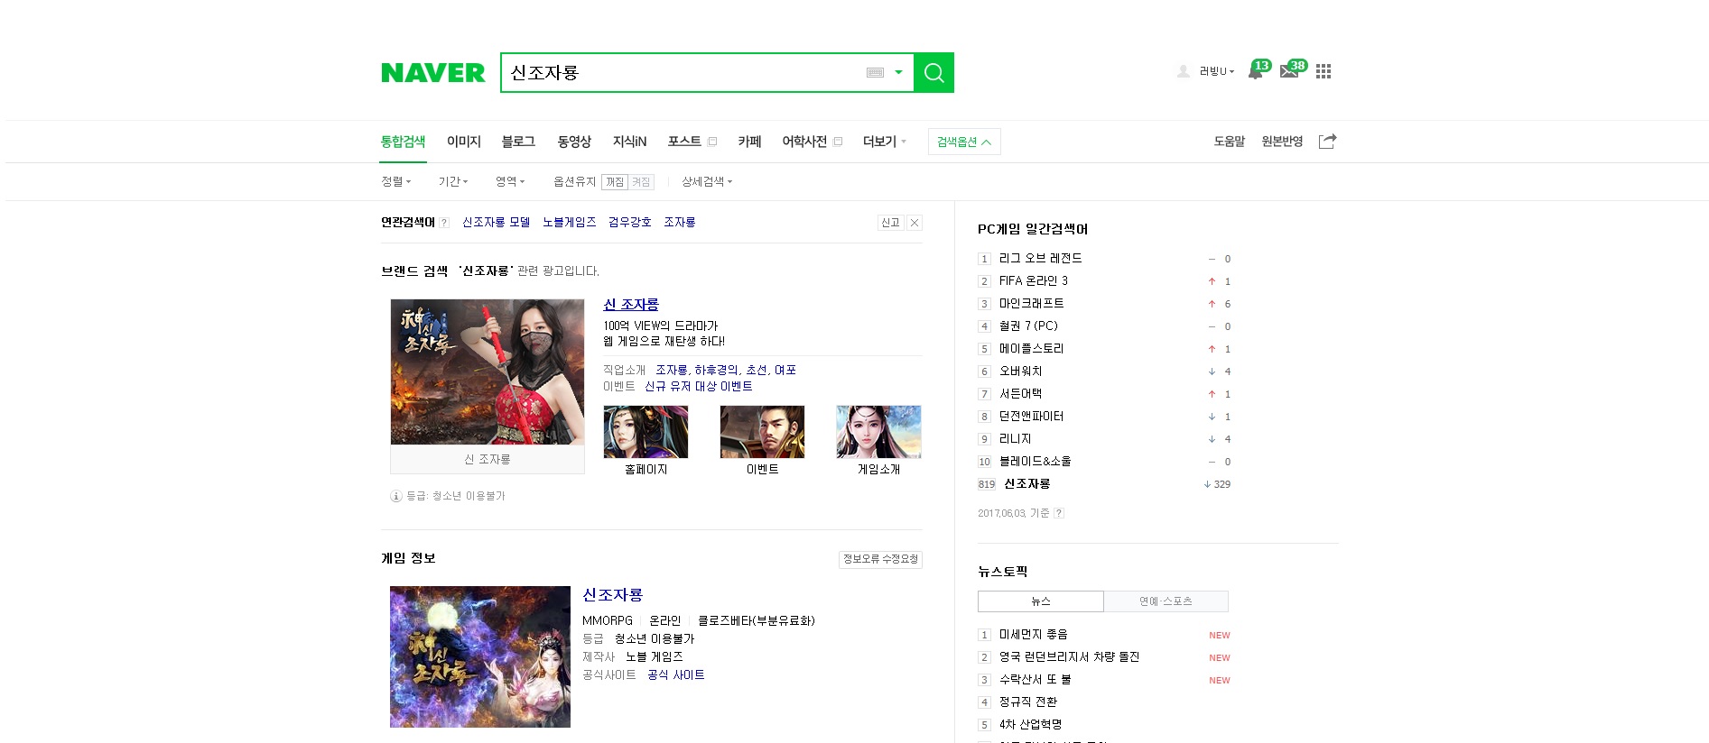Open the services grid icon
1709x743 pixels.
tap(1324, 71)
